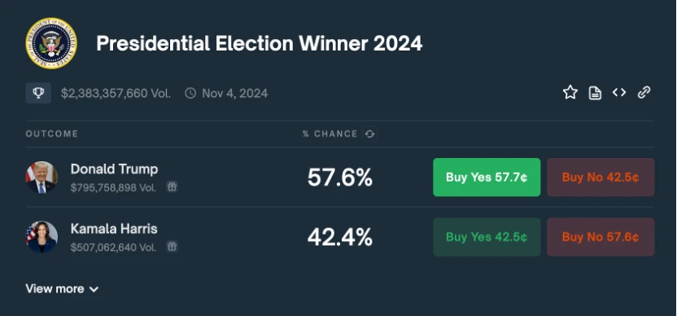Click the refresh icon beside % Chance
677x316 pixels.
click(x=369, y=134)
